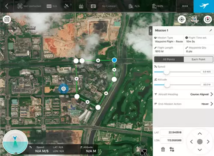Tap Waypoint Flight - Route mission type

169,42
